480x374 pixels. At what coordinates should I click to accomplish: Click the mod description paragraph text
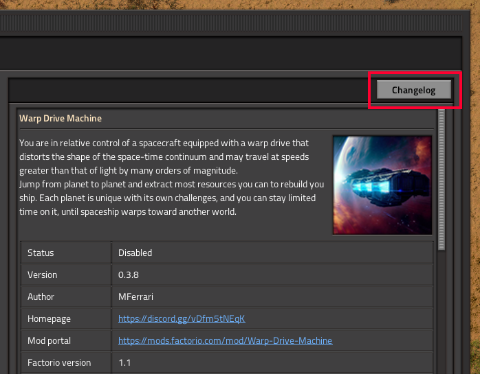click(171, 177)
